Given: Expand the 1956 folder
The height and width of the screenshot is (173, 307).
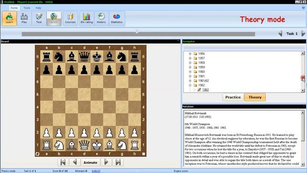Looking at the screenshot, I should pyautogui.click(x=190, y=53).
